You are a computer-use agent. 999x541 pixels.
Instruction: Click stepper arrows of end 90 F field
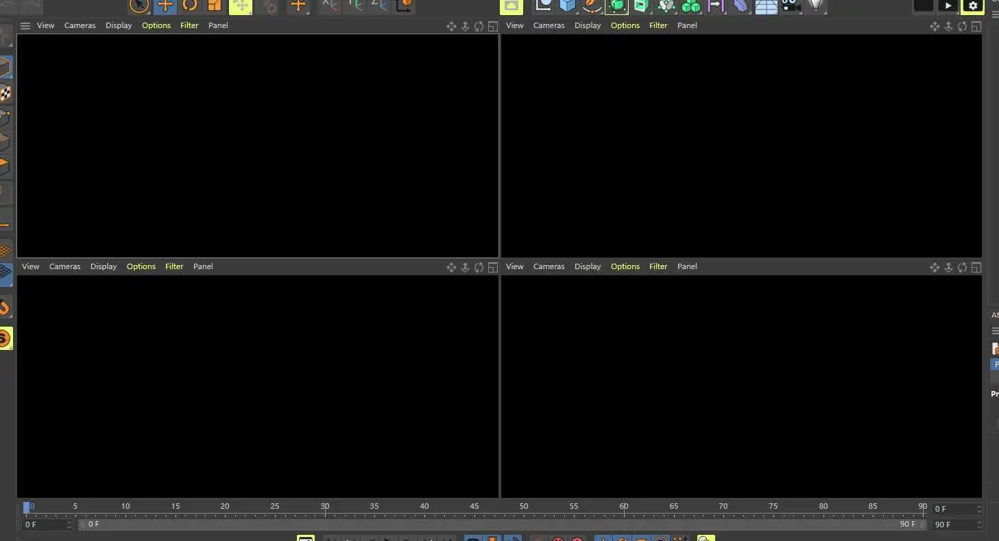pyautogui.click(x=979, y=525)
